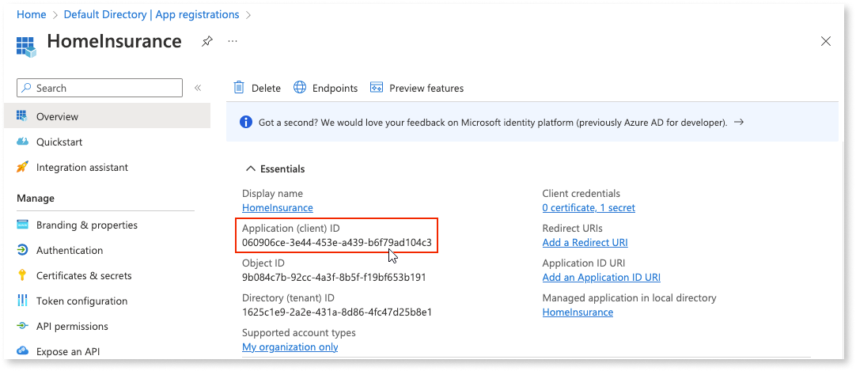Open the 0 certificate, 1 secret link
The width and height of the screenshot is (856, 371).
[589, 208]
